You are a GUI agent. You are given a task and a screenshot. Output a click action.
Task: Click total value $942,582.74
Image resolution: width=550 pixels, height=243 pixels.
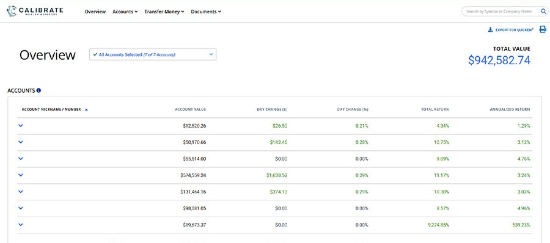point(499,60)
